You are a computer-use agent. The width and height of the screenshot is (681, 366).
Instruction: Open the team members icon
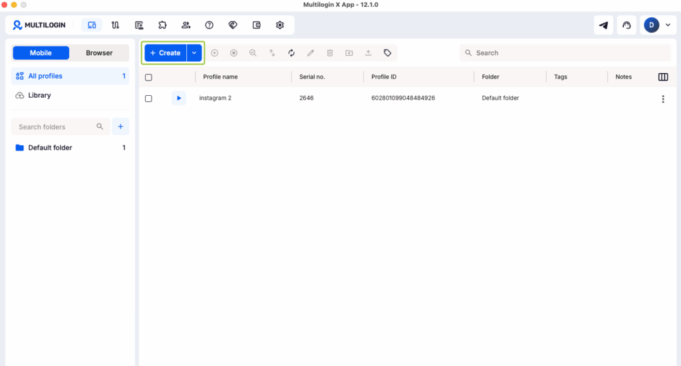pos(186,25)
